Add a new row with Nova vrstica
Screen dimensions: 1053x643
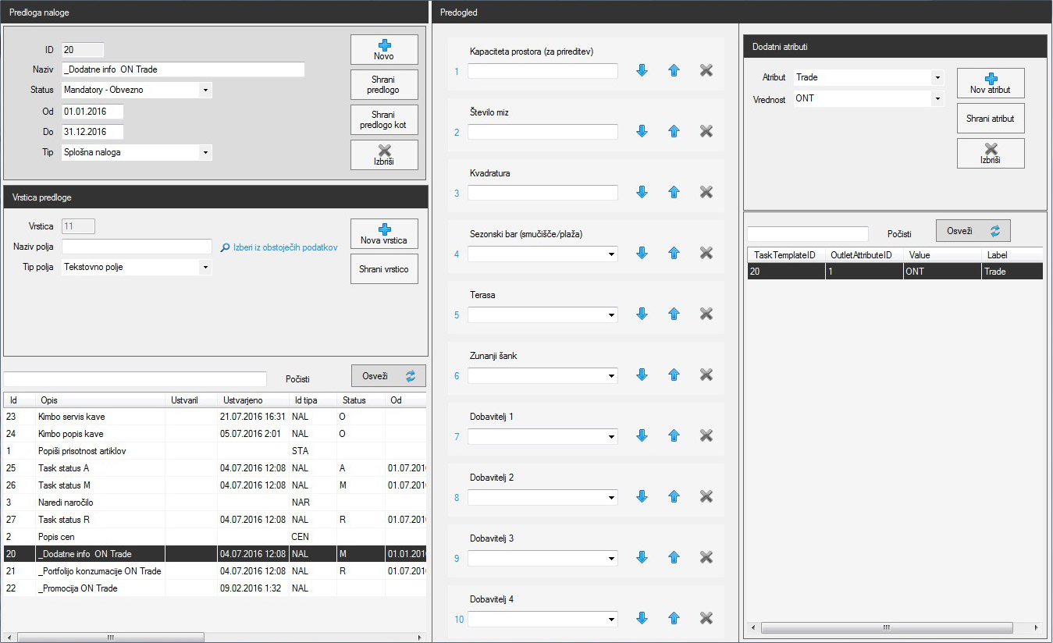coord(384,233)
